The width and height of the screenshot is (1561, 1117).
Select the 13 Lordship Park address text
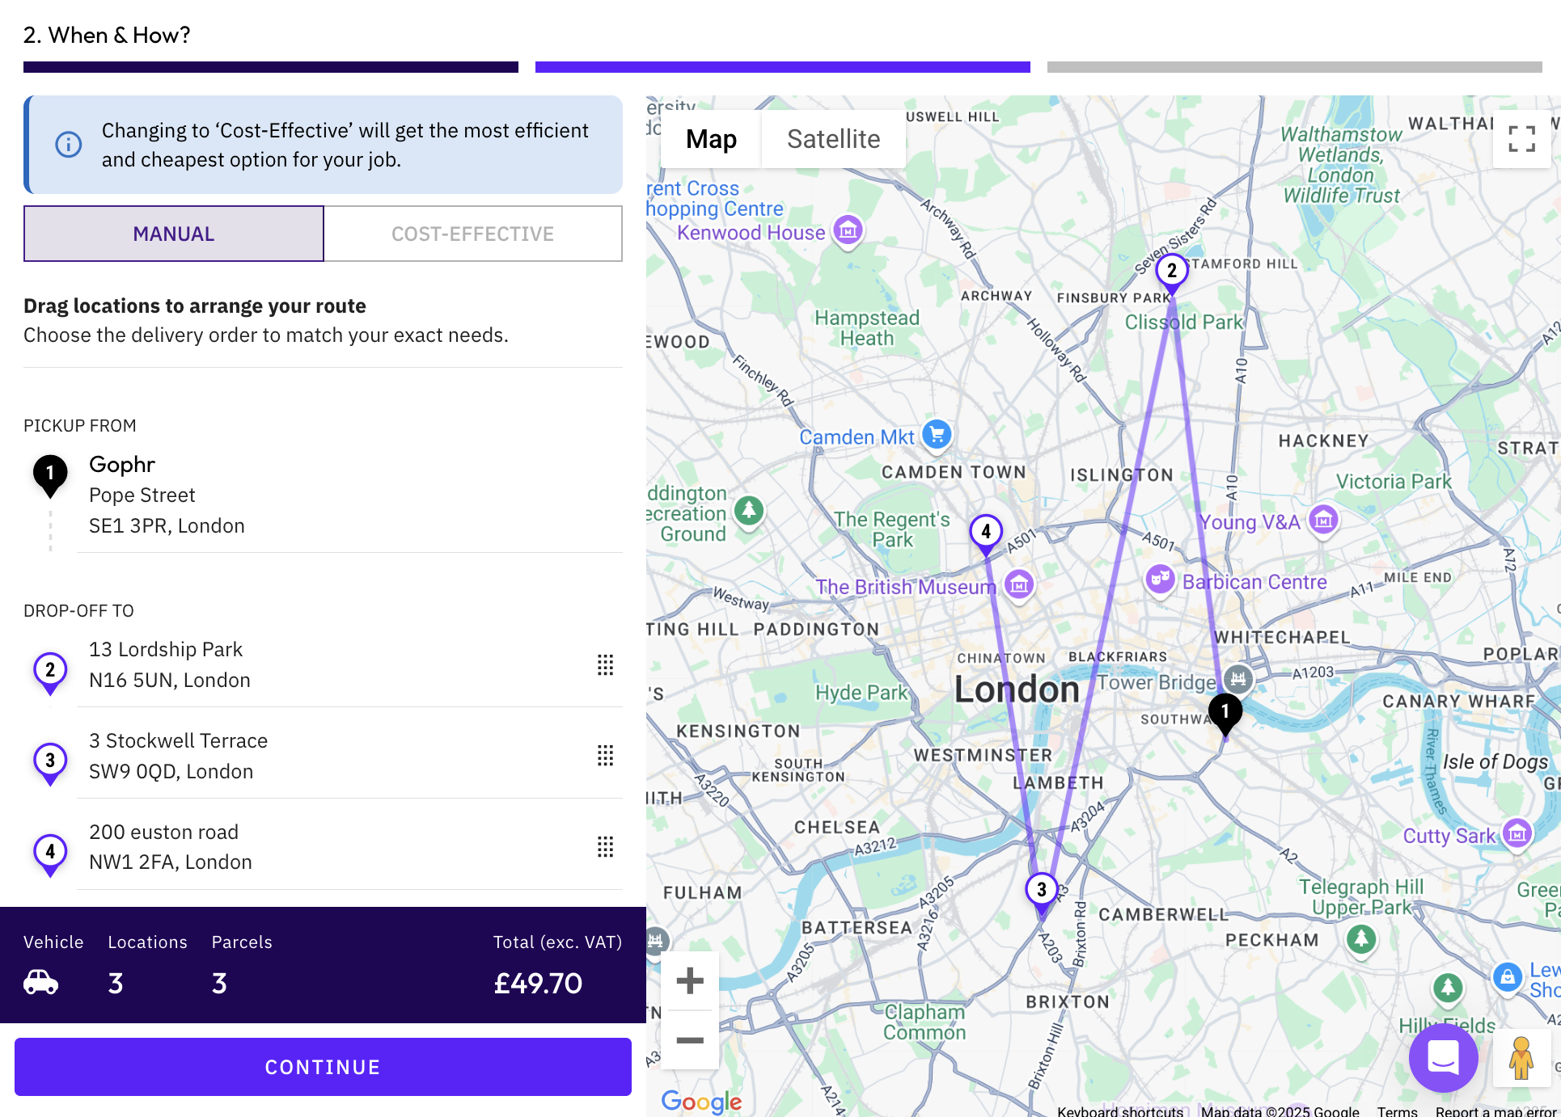(x=166, y=649)
